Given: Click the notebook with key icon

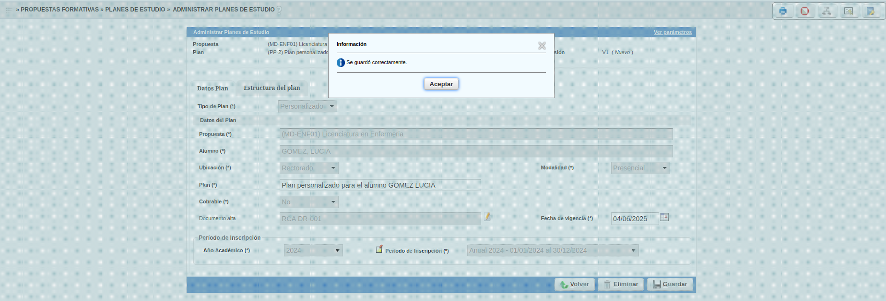Looking at the screenshot, I should [x=871, y=11].
